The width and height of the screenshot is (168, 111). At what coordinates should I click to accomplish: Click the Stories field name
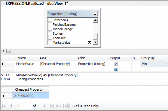pyautogui.click(x=58, y=34)
